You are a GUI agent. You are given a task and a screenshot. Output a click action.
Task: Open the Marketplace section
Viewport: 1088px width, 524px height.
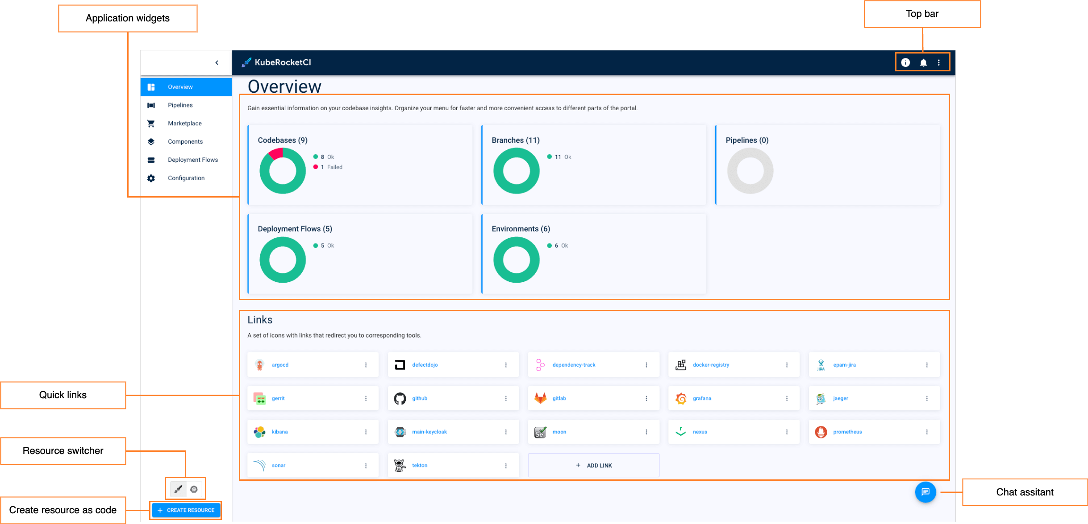tap(184, 123)
